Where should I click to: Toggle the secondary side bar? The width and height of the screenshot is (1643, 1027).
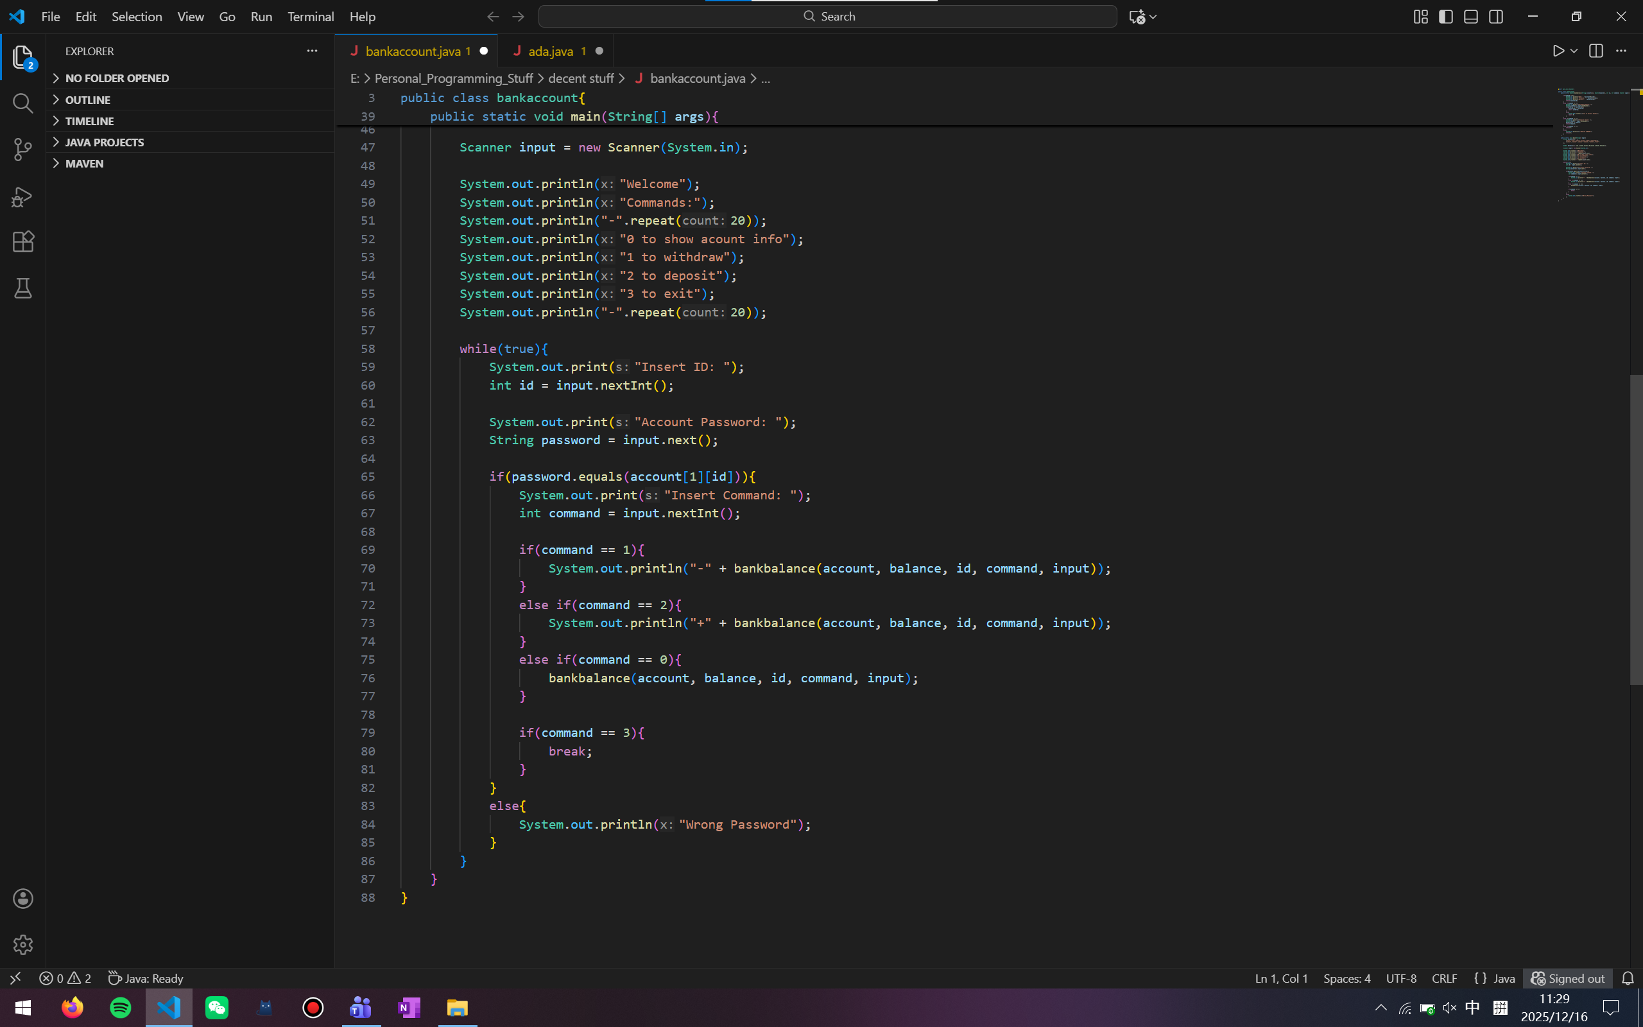(1495, 16)
